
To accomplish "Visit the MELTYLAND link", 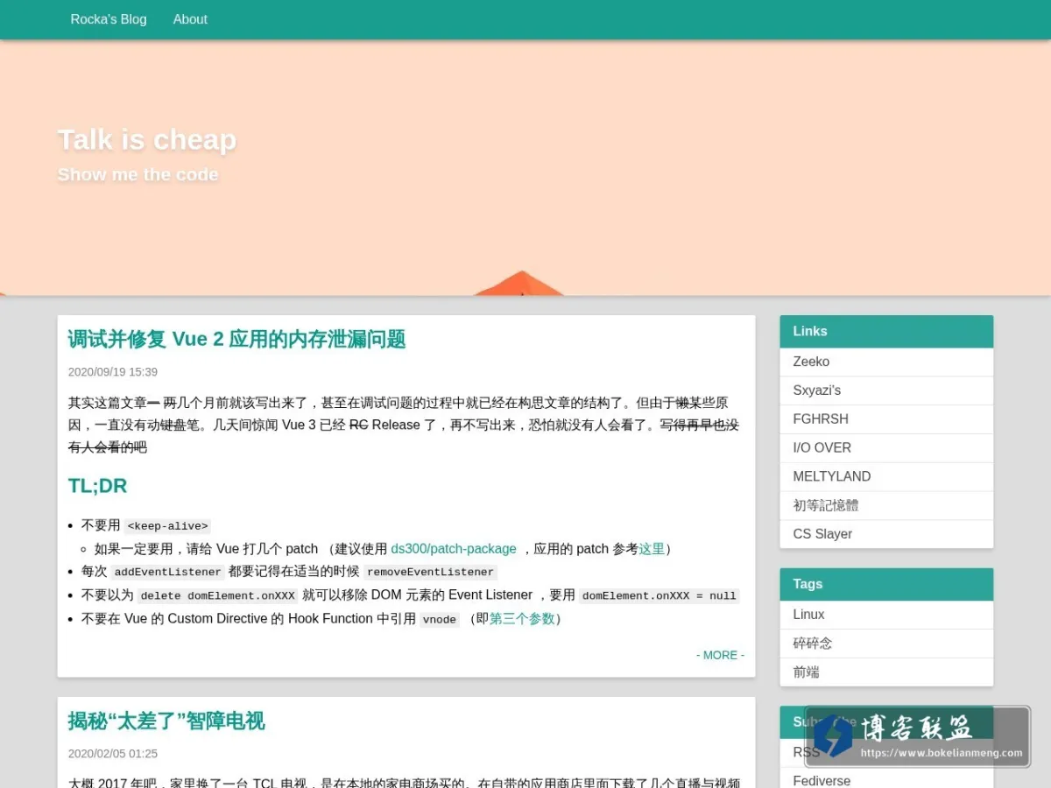I will point(886,477).
